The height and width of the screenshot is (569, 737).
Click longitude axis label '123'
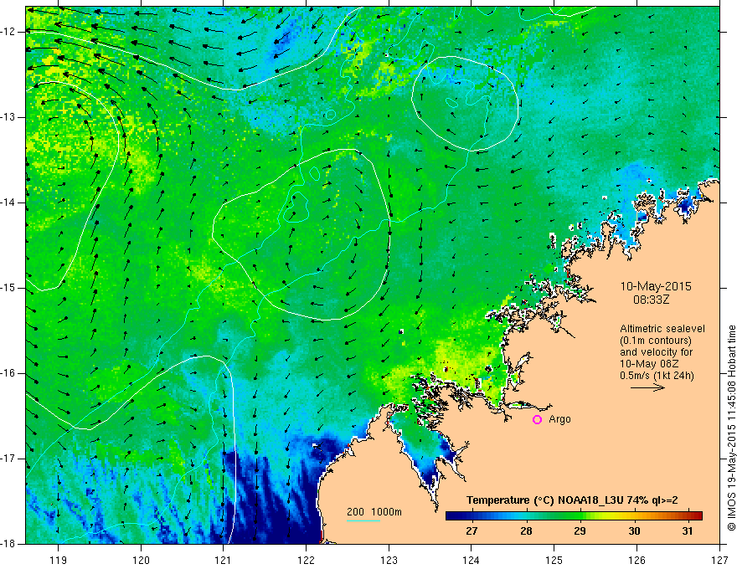[x=389, y=560]
